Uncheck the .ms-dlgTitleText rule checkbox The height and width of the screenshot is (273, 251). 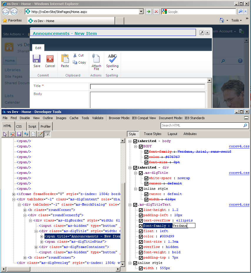(x=135, y=205)
